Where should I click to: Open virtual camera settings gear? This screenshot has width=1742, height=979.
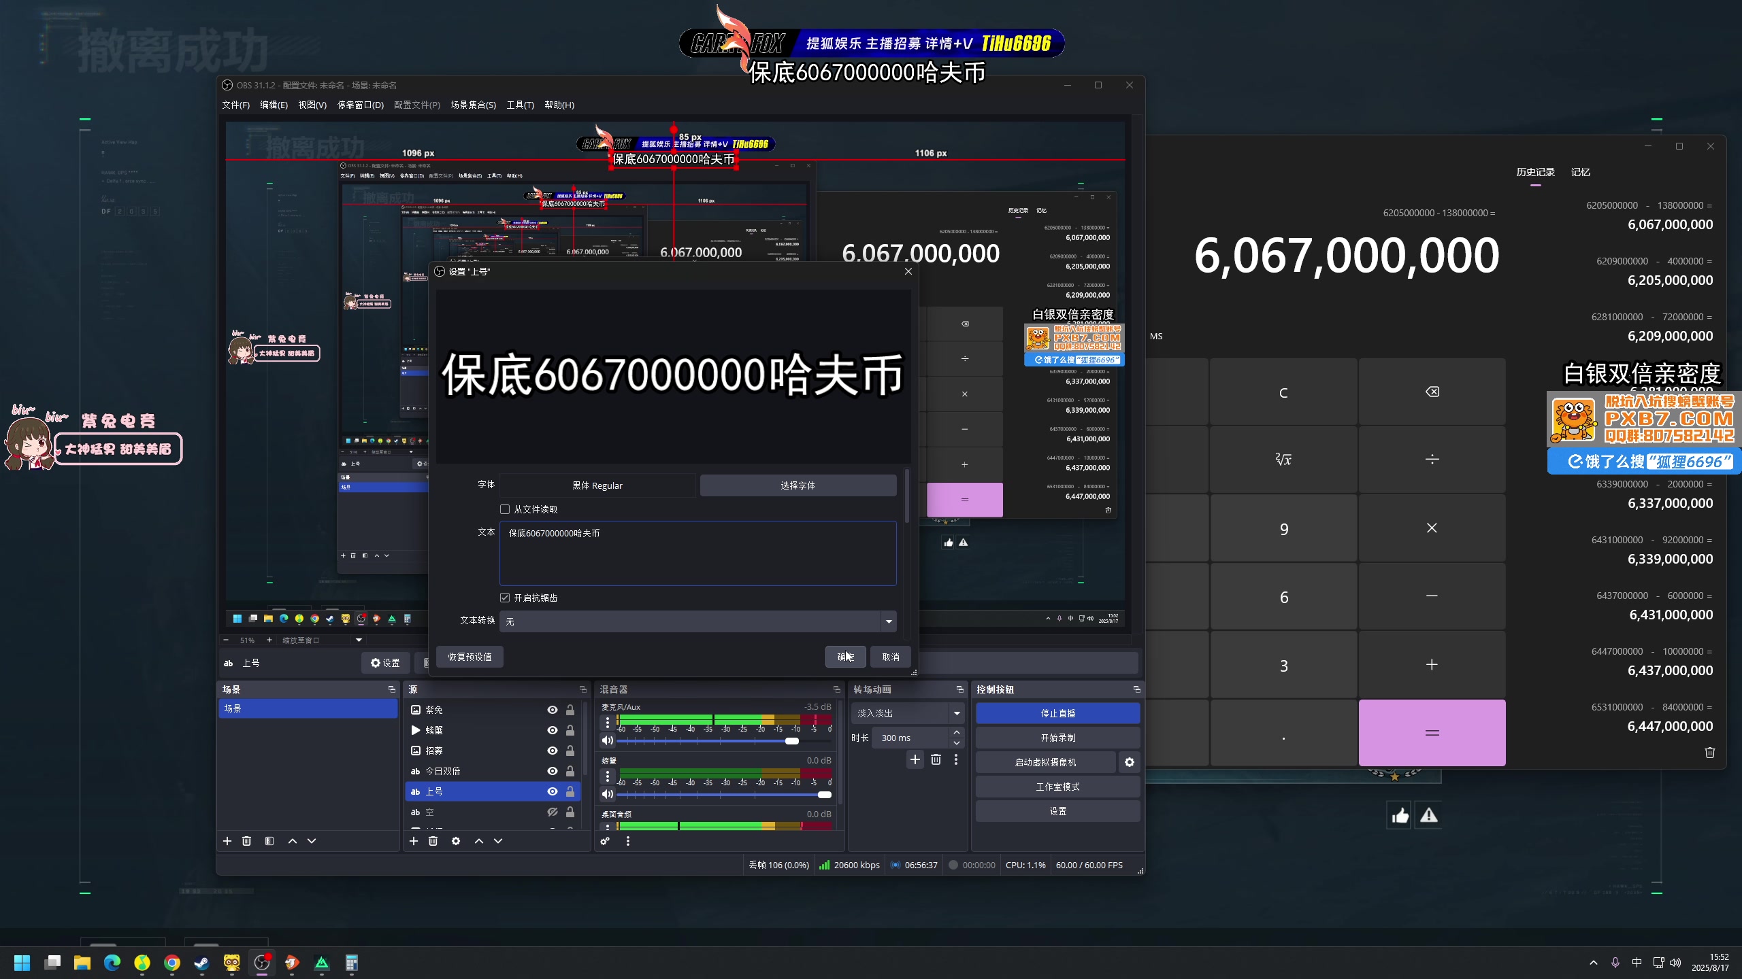1130,762
